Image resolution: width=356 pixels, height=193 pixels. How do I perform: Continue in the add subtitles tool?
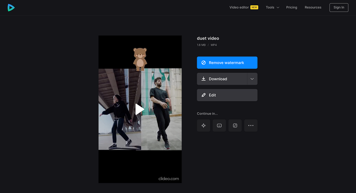click(219, 126)
